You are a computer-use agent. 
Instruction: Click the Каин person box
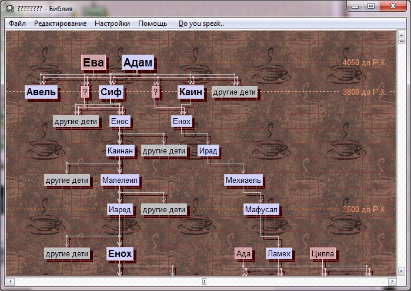tap(191, 92)
